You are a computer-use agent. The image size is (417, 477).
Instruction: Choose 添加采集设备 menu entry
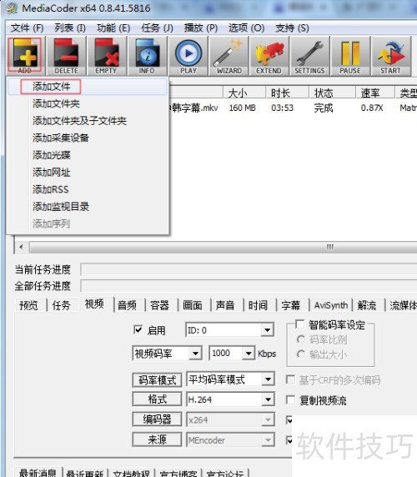88,138
